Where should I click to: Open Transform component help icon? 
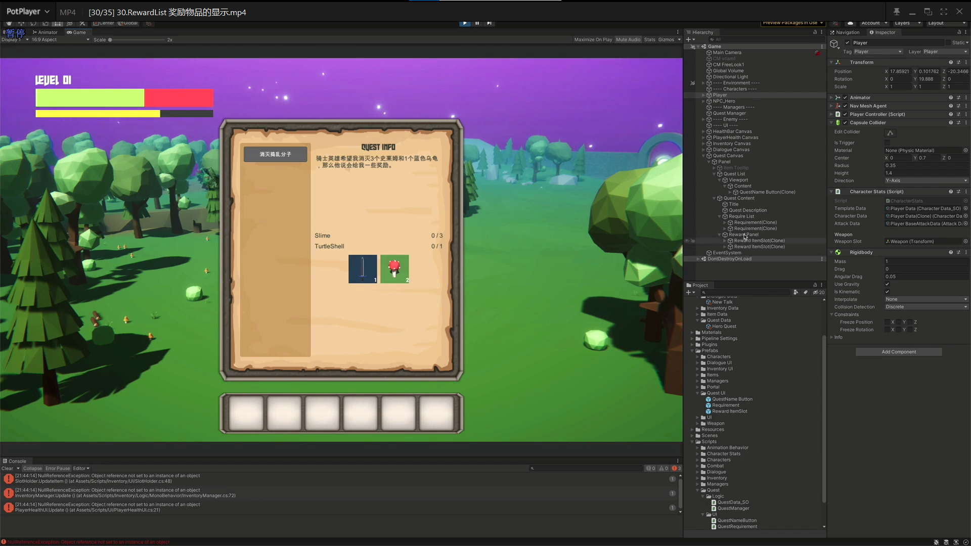pyautogui.click(x=951, y=62)
